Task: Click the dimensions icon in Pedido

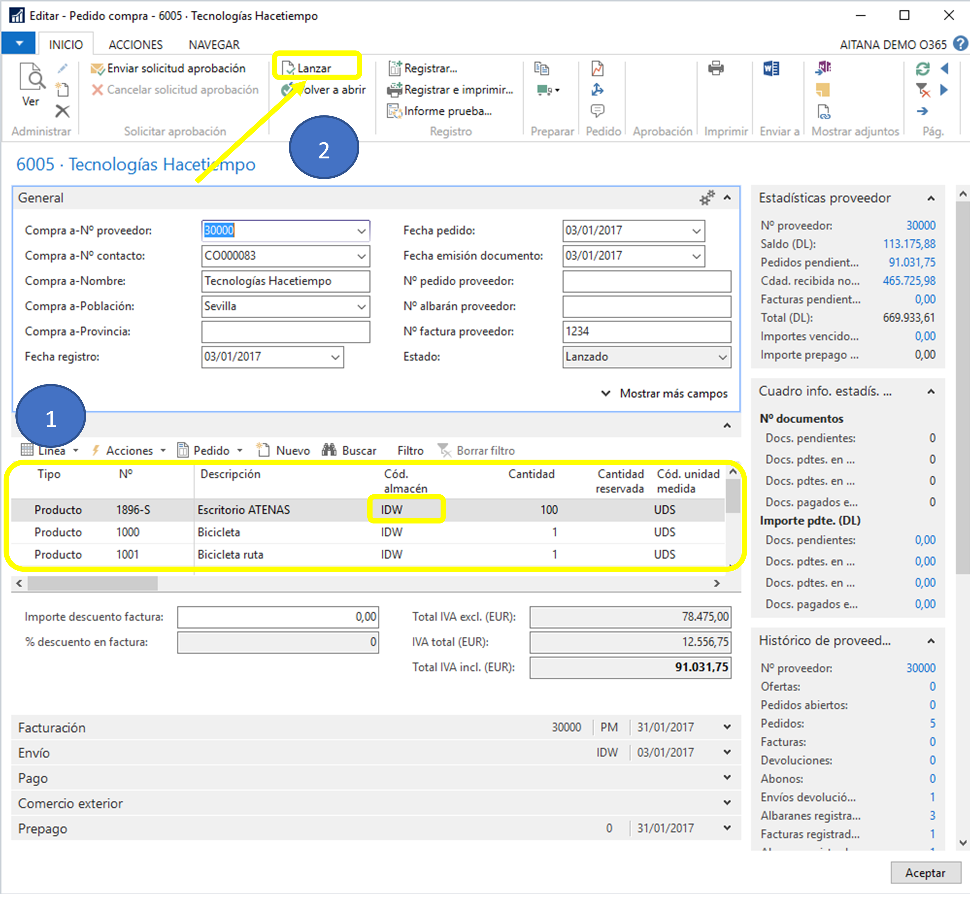Action: (597, 90)
